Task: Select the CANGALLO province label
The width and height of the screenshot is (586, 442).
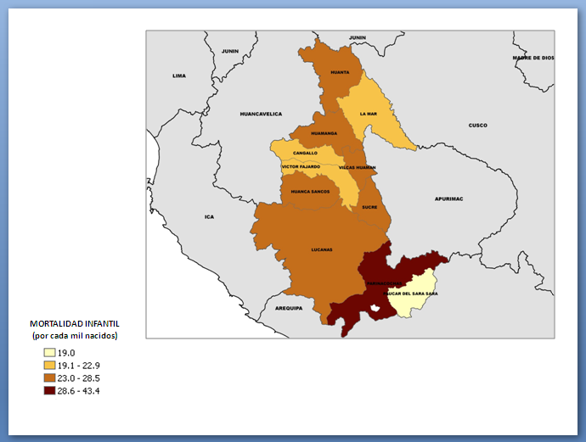Action: (x=305, y=154)
